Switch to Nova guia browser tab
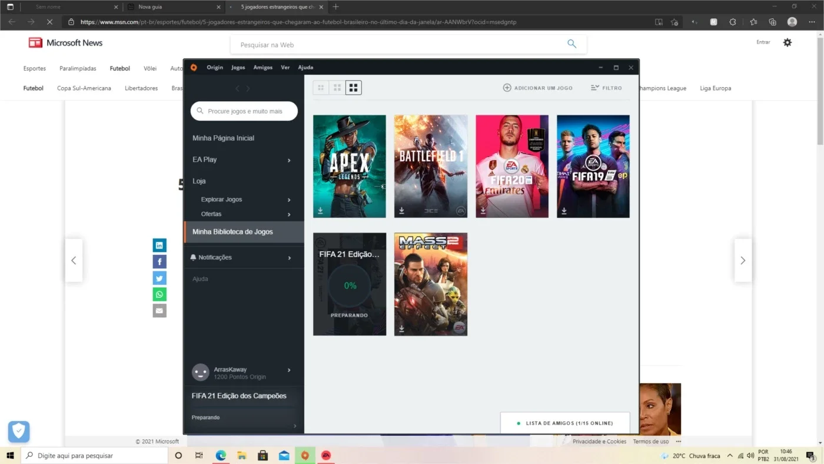Viewport: 824px width, 464px height. pyautogui.click(x=175, y=7)
